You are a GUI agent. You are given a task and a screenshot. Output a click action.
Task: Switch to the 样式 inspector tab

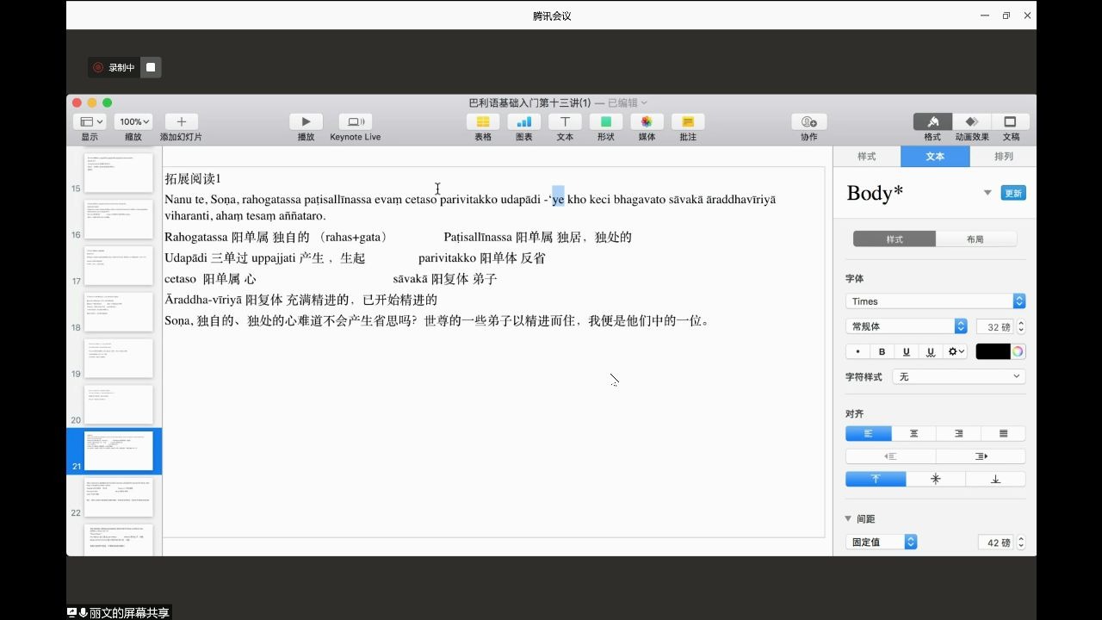(866, 156)
